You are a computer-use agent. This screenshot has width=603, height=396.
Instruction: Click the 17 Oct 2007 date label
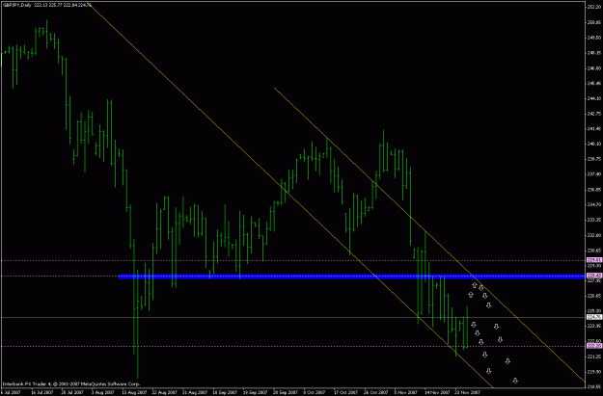(345, 392)
